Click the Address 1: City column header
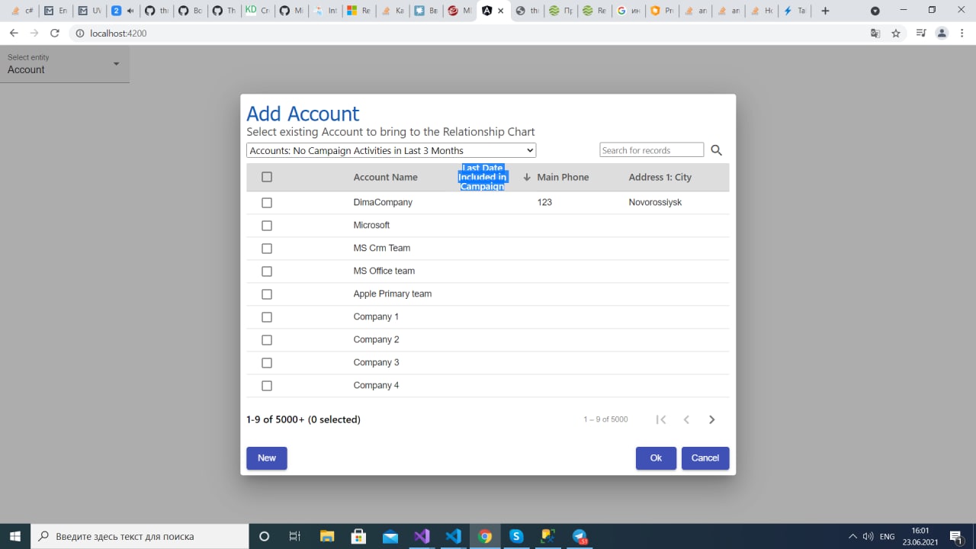Image resolution: width=976 pixels, height=549 pixels. [x=660, y=177]
